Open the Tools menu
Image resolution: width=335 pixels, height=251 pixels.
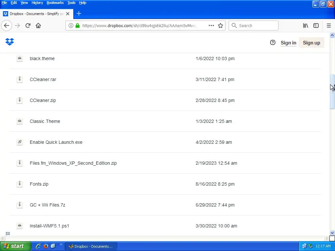tap(71, 3)
